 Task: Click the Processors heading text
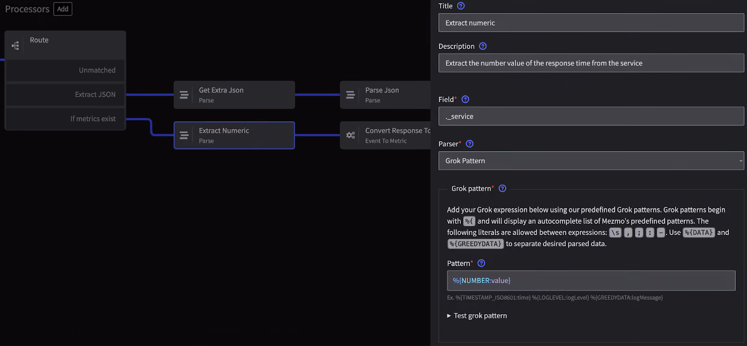[27, 9]
